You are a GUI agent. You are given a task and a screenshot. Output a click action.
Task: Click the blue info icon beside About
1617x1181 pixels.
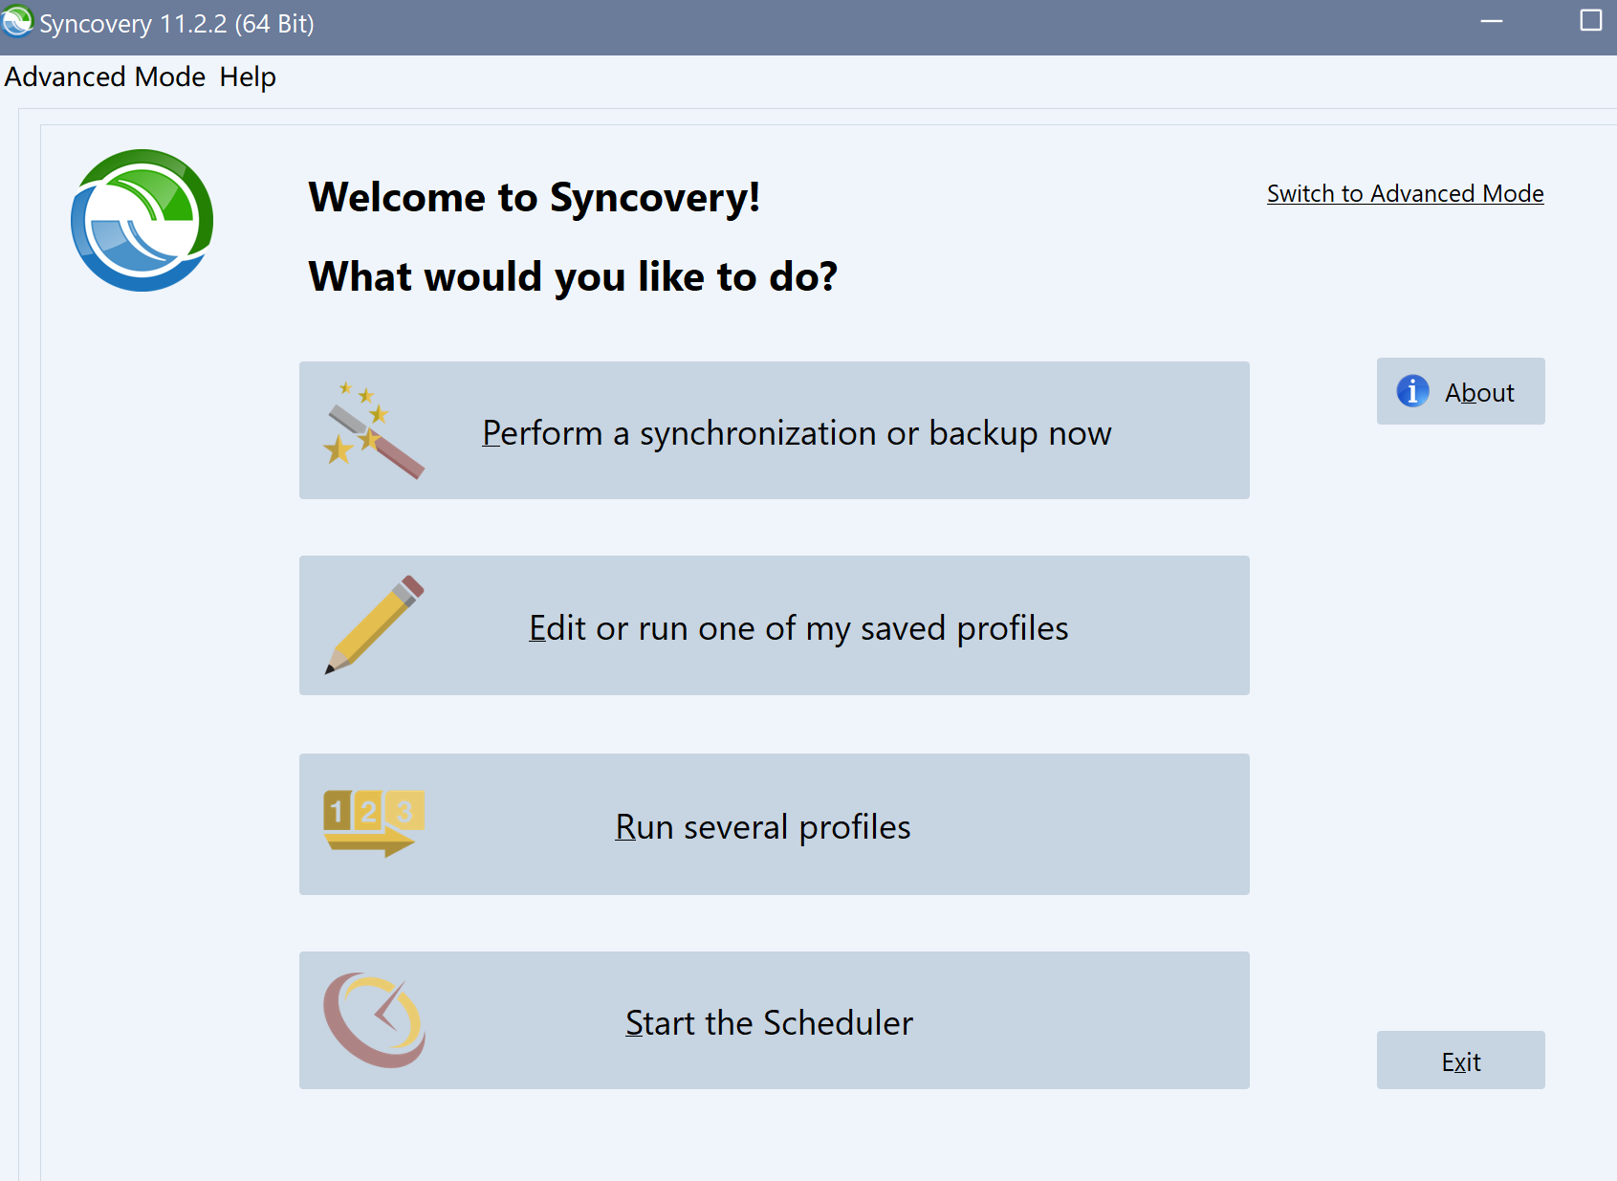1412,391
